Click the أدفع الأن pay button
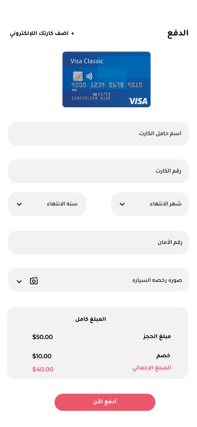The height and width of the screenshot is (427, 197). (x=105, y=402)
